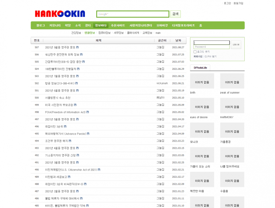Click the 검색 search button

[x=175, y=14]
